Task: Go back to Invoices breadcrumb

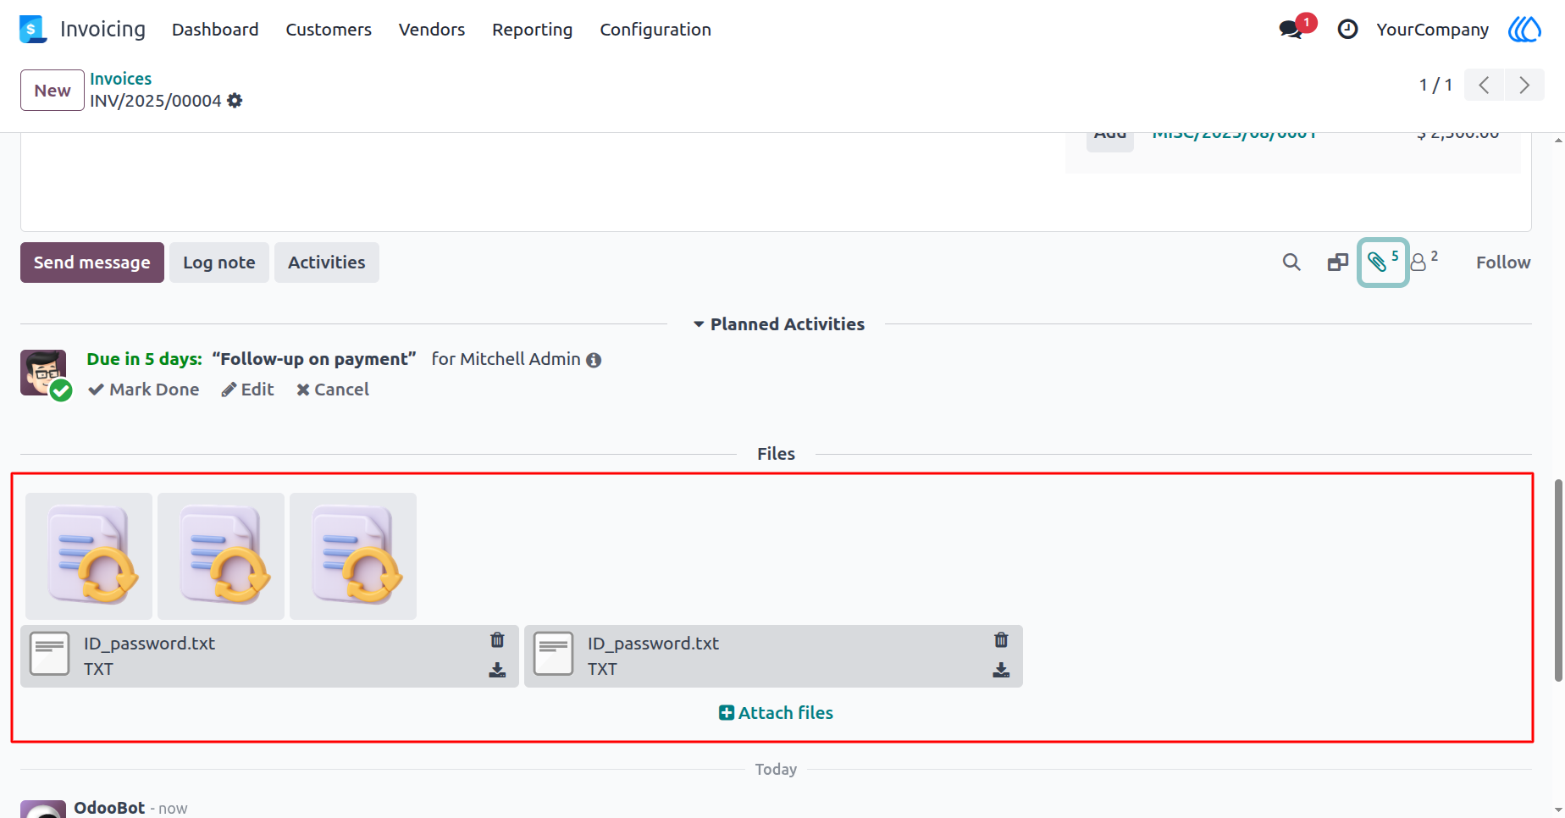Action: (120, 79)
